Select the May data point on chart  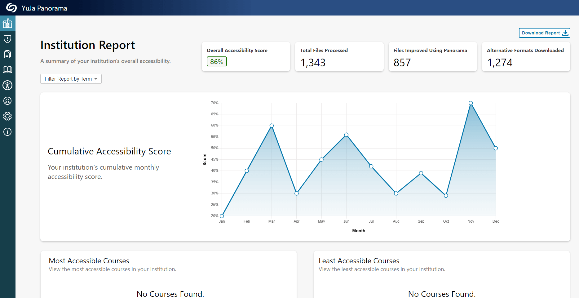pyautogui.click(x=321, y=159)
